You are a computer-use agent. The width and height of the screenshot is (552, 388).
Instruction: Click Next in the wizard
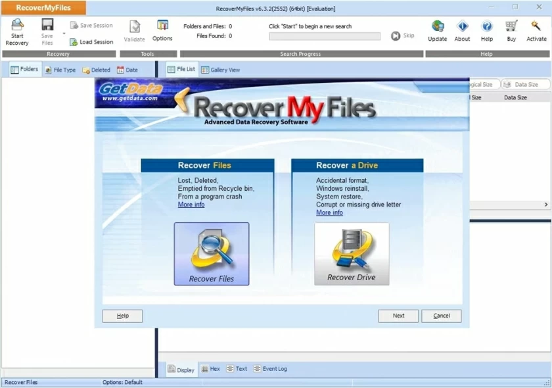point(398,316)
